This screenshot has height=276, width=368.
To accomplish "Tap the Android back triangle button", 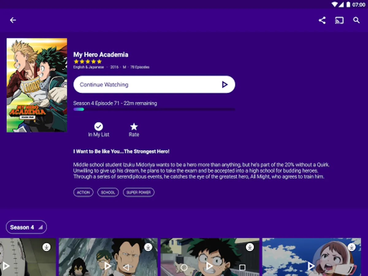I will [126, 267].
